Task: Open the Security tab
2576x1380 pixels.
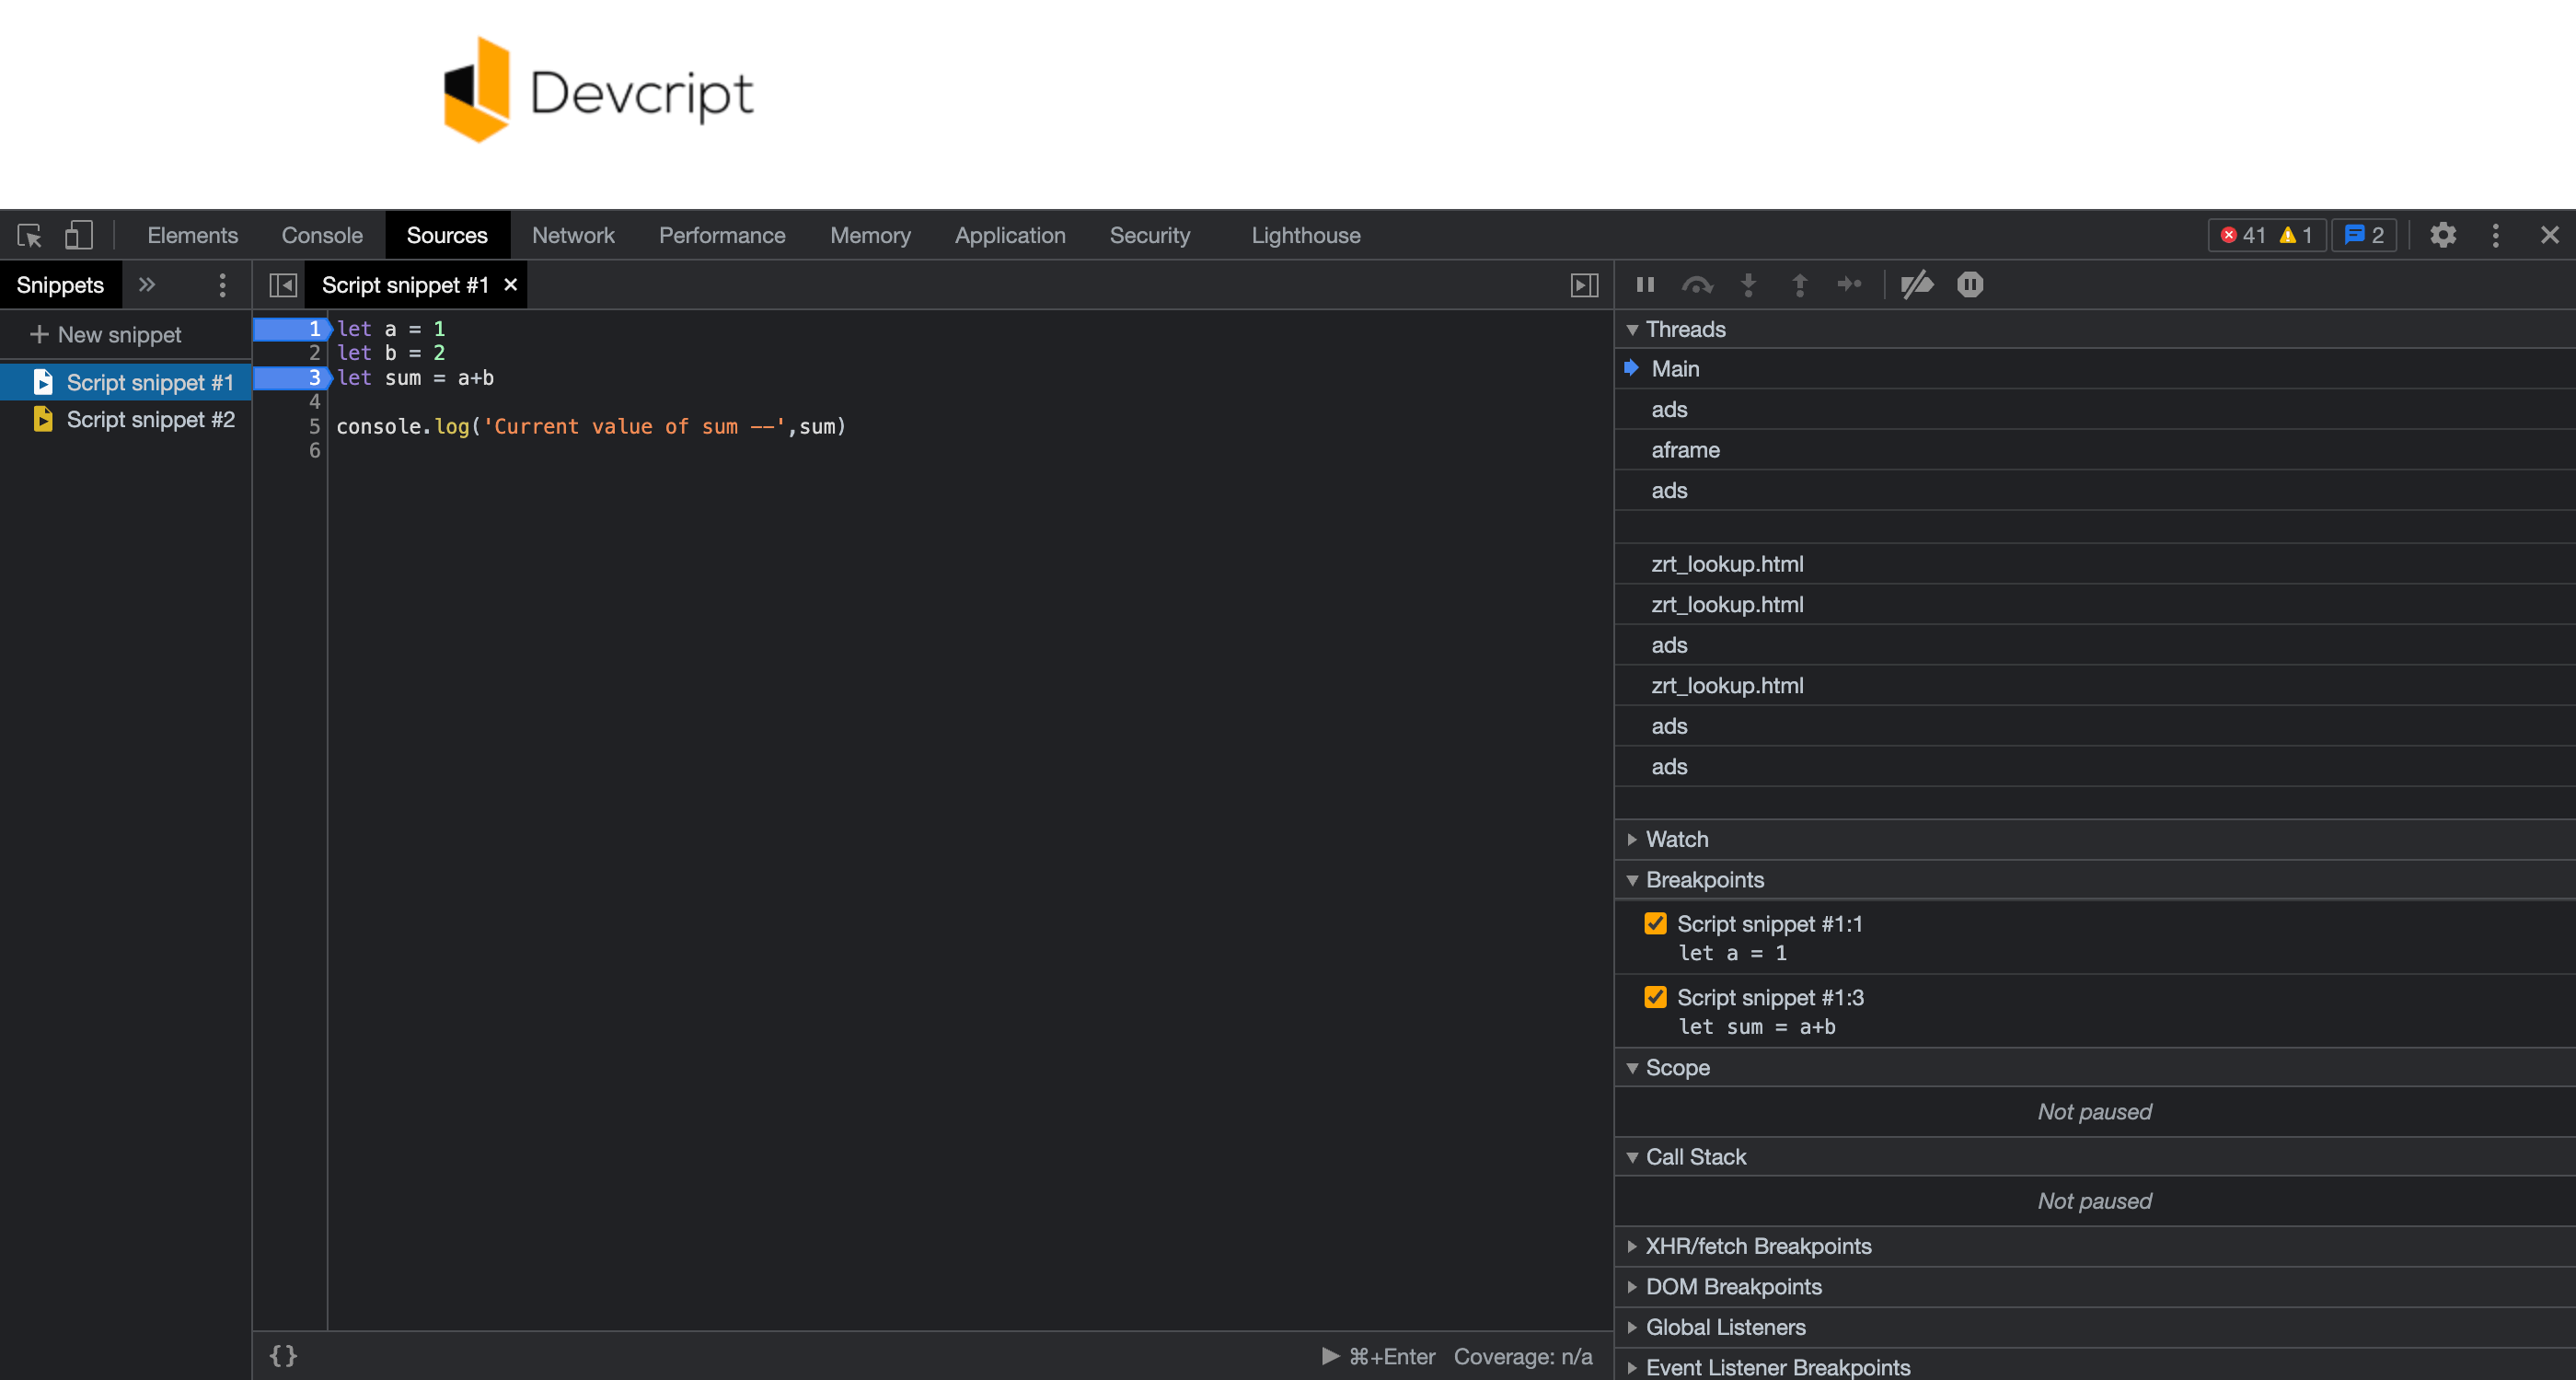Action: tap(1150, 235)
